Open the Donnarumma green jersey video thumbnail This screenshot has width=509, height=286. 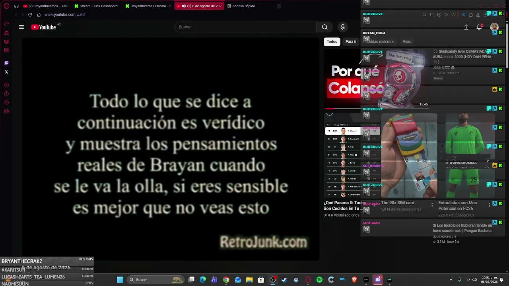(x=466, y=155)
